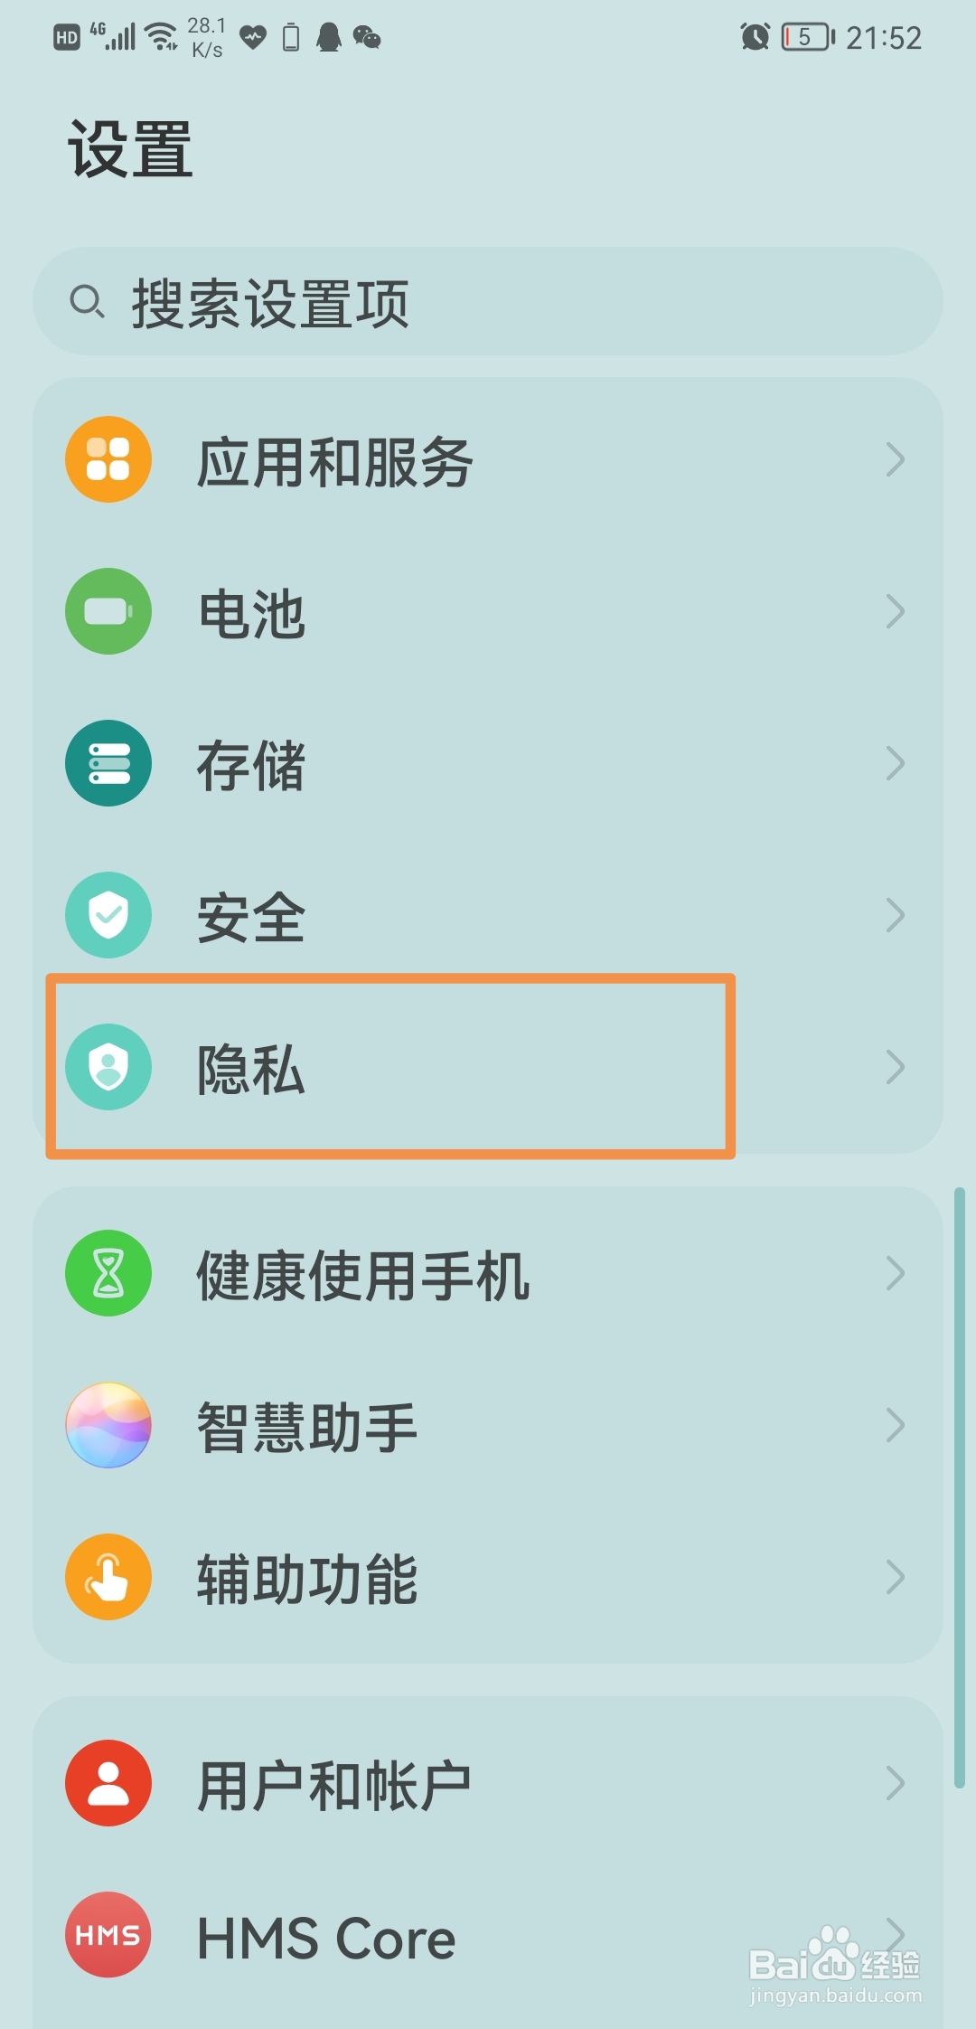Expand 电池 using its right chevron

tap(895, 611)
